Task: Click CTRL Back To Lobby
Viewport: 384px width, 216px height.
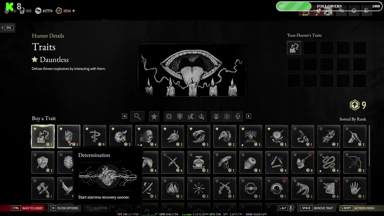Action: 27,208
